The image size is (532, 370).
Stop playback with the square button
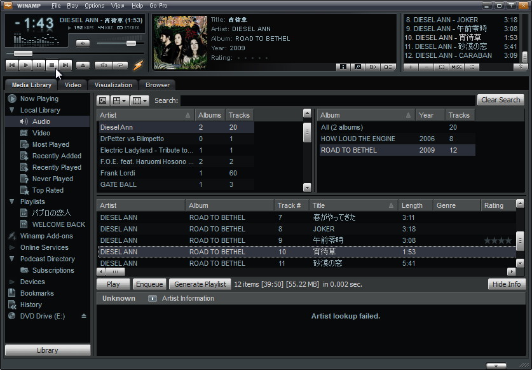pos(52,65)
